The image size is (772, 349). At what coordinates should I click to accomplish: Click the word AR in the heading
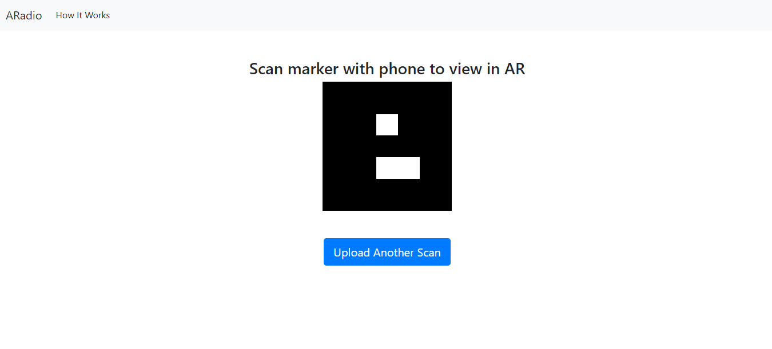(515, 69)
